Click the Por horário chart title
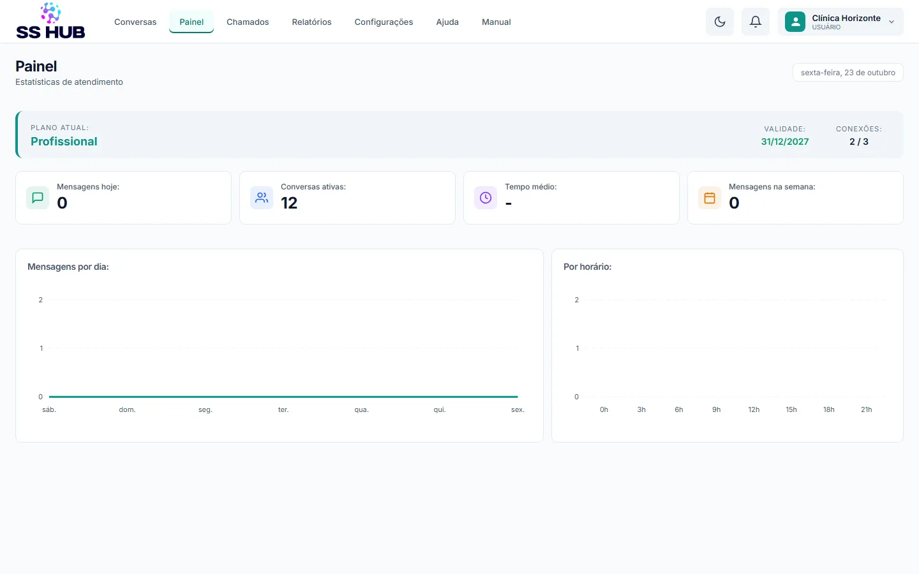Image resolution: width=919 pixels, height=574 pixels. pos(587,267)
